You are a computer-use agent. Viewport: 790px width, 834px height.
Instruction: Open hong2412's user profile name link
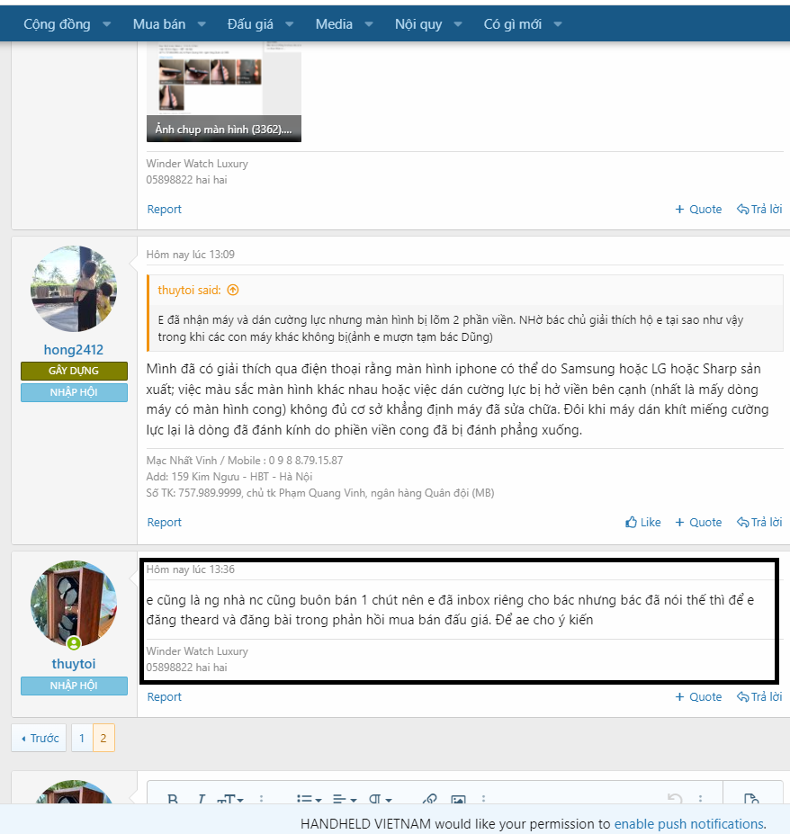[74, 349]
